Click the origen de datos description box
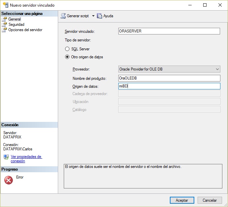Screen dimensions: 228x207 coord(143,176)
